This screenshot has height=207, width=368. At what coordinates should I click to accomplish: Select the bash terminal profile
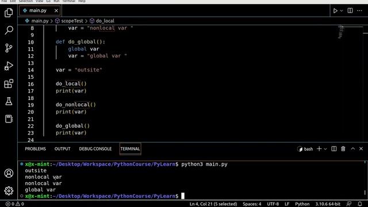[305, 149]
